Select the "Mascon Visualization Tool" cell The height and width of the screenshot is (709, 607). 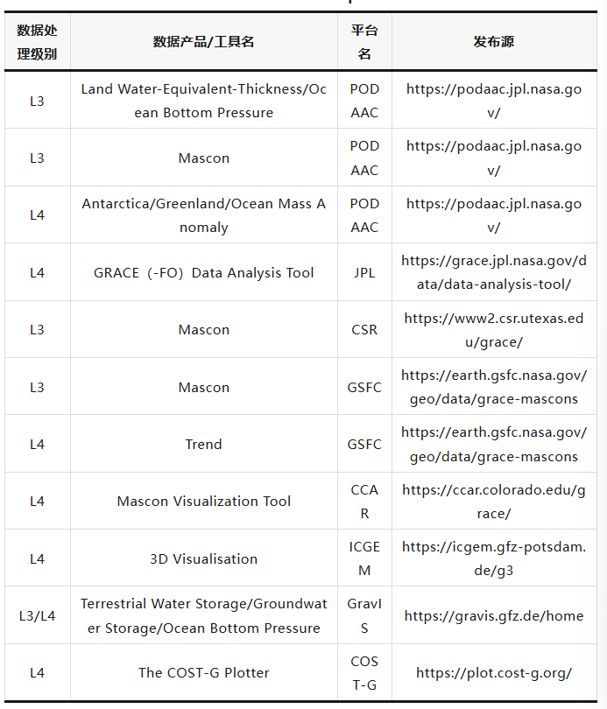point(203,502)
